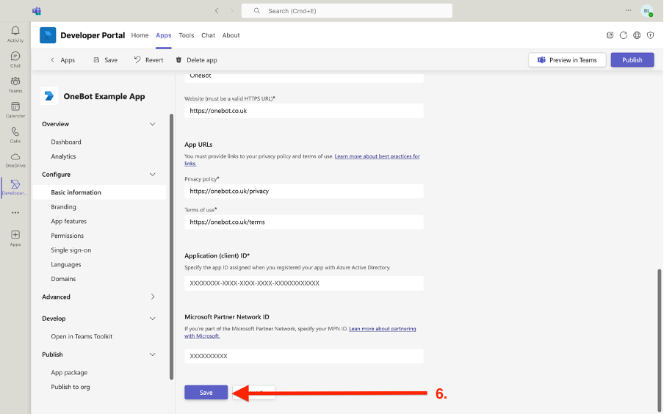664x414 pixels.
Task: Open Publish to org in the navigation
Action: point(71,387)
